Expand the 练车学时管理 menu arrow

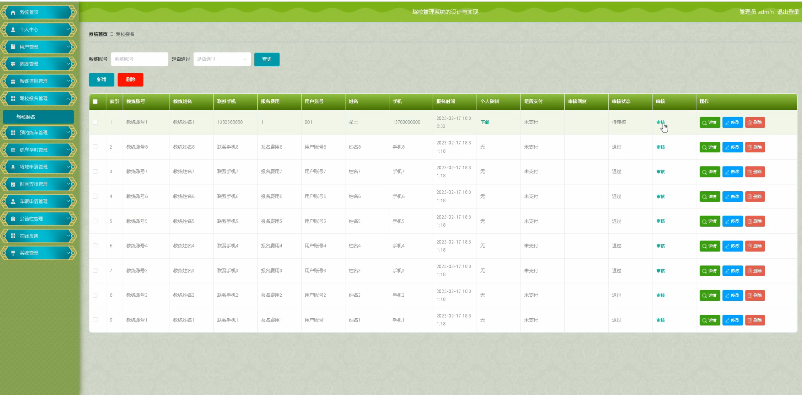pyautogui.click(x=68, y=150)
